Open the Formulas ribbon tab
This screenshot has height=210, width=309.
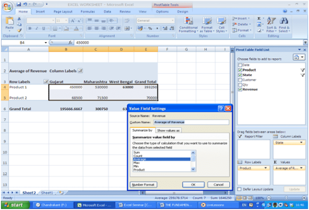(88, 11)
